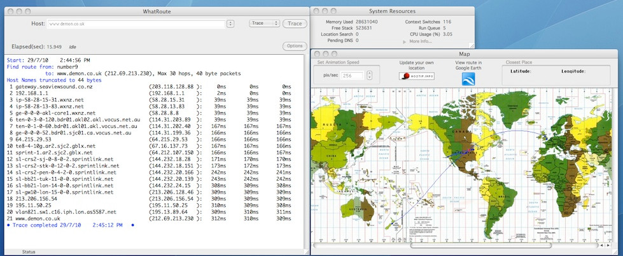
Task: Select hop 7 ten-0-1-0-60.bdr01.akl01 row
Action: point(150,126)
